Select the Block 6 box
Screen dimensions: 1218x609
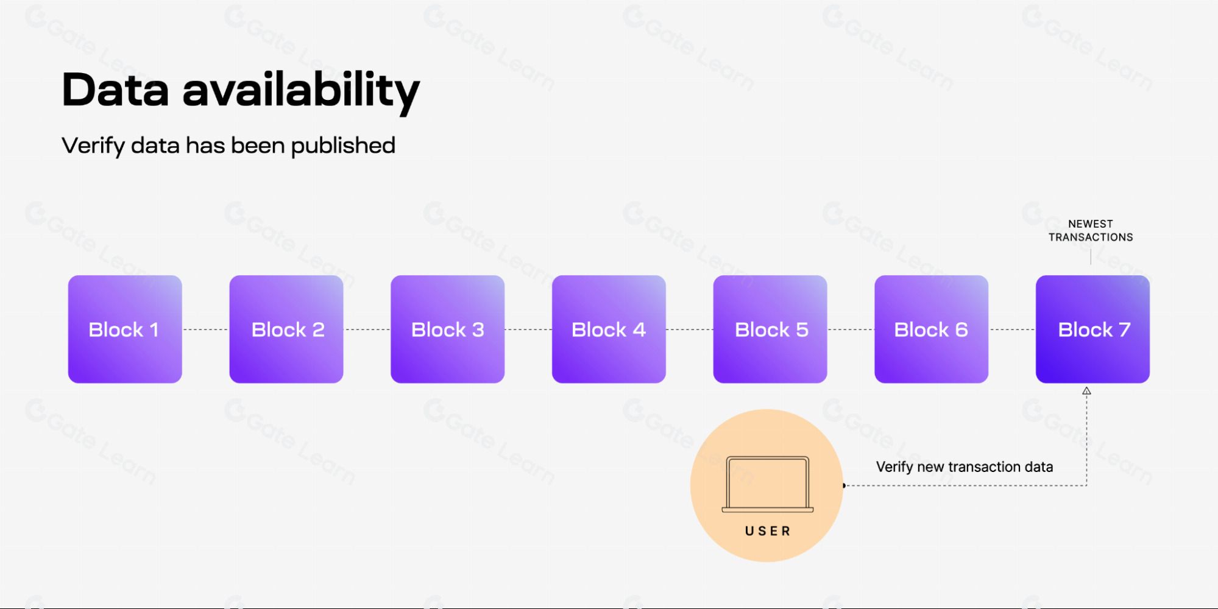[x=932, y=329]
